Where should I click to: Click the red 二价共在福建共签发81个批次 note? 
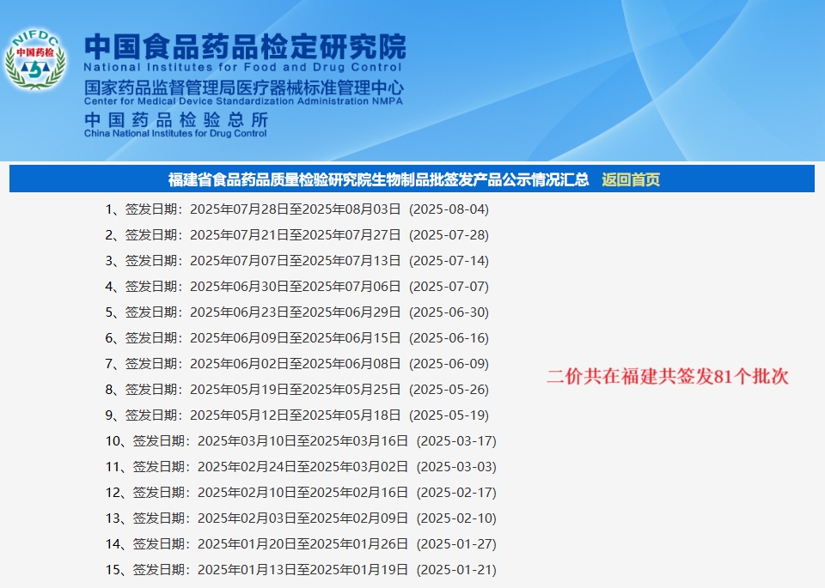pos(667,376)
